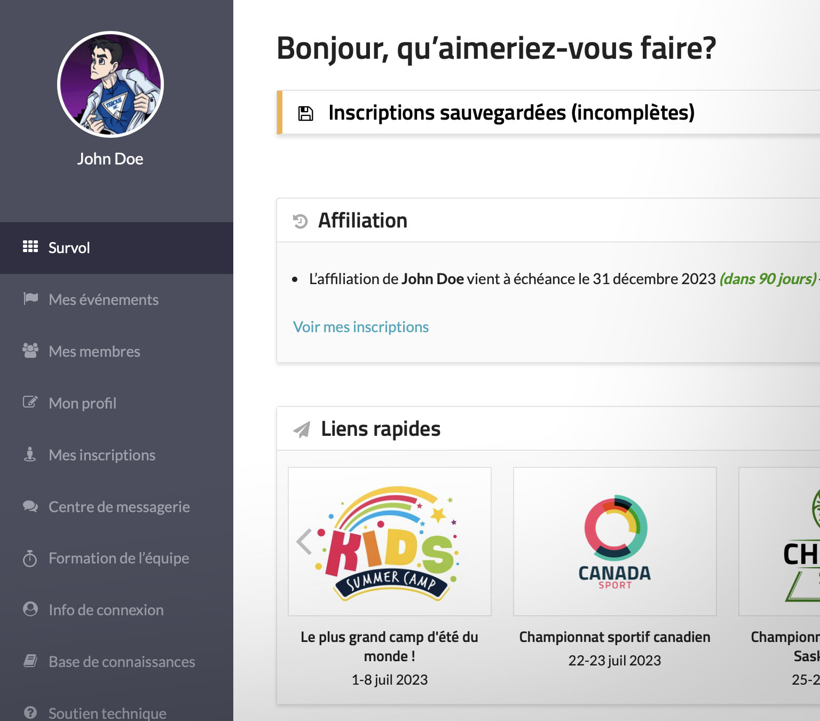The image size is (820, 721).
Task: Click the person icon beside Mes inscriptions
Action: (30, 454)
